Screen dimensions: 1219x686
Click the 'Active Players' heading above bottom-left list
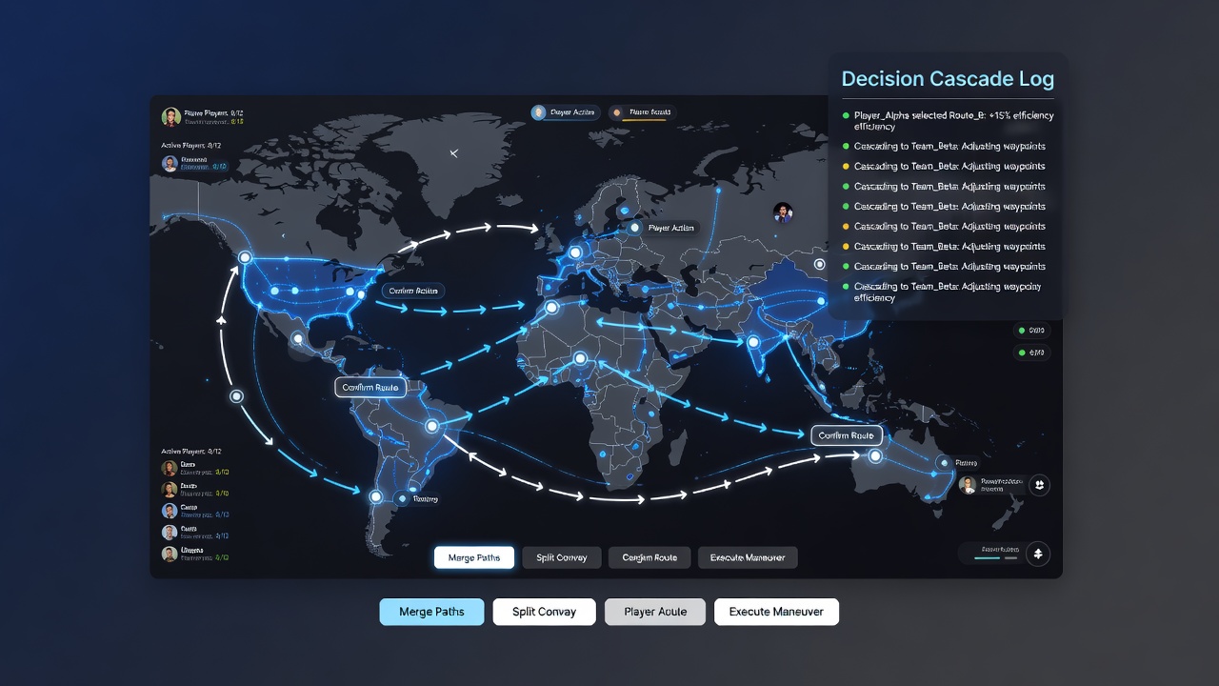pos(191,451)
